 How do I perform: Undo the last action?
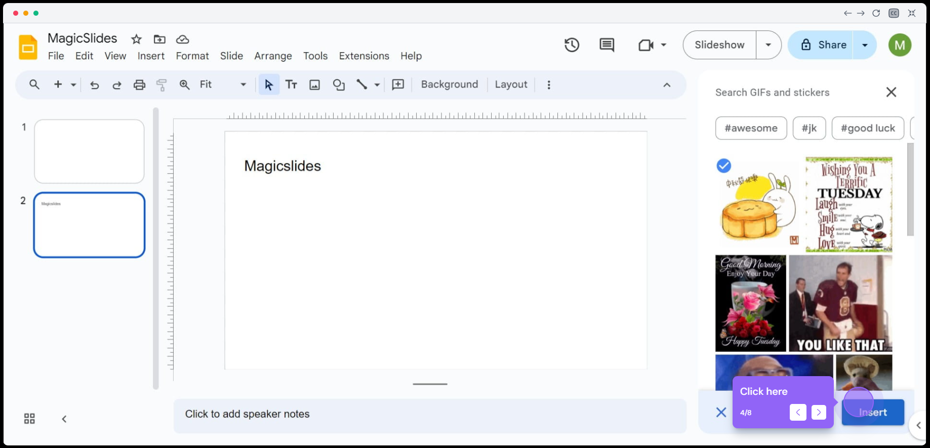[x=94, y=85]
